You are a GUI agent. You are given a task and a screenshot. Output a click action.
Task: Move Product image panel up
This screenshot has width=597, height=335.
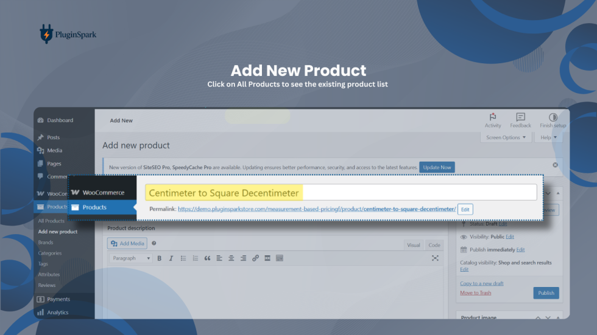click(x=538, y=317)
